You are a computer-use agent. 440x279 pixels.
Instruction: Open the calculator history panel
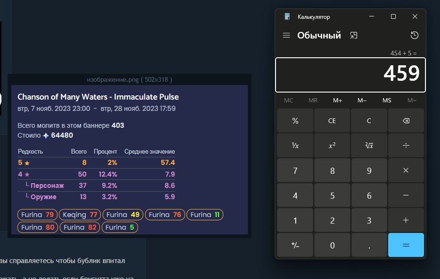[x=415, y=35]
